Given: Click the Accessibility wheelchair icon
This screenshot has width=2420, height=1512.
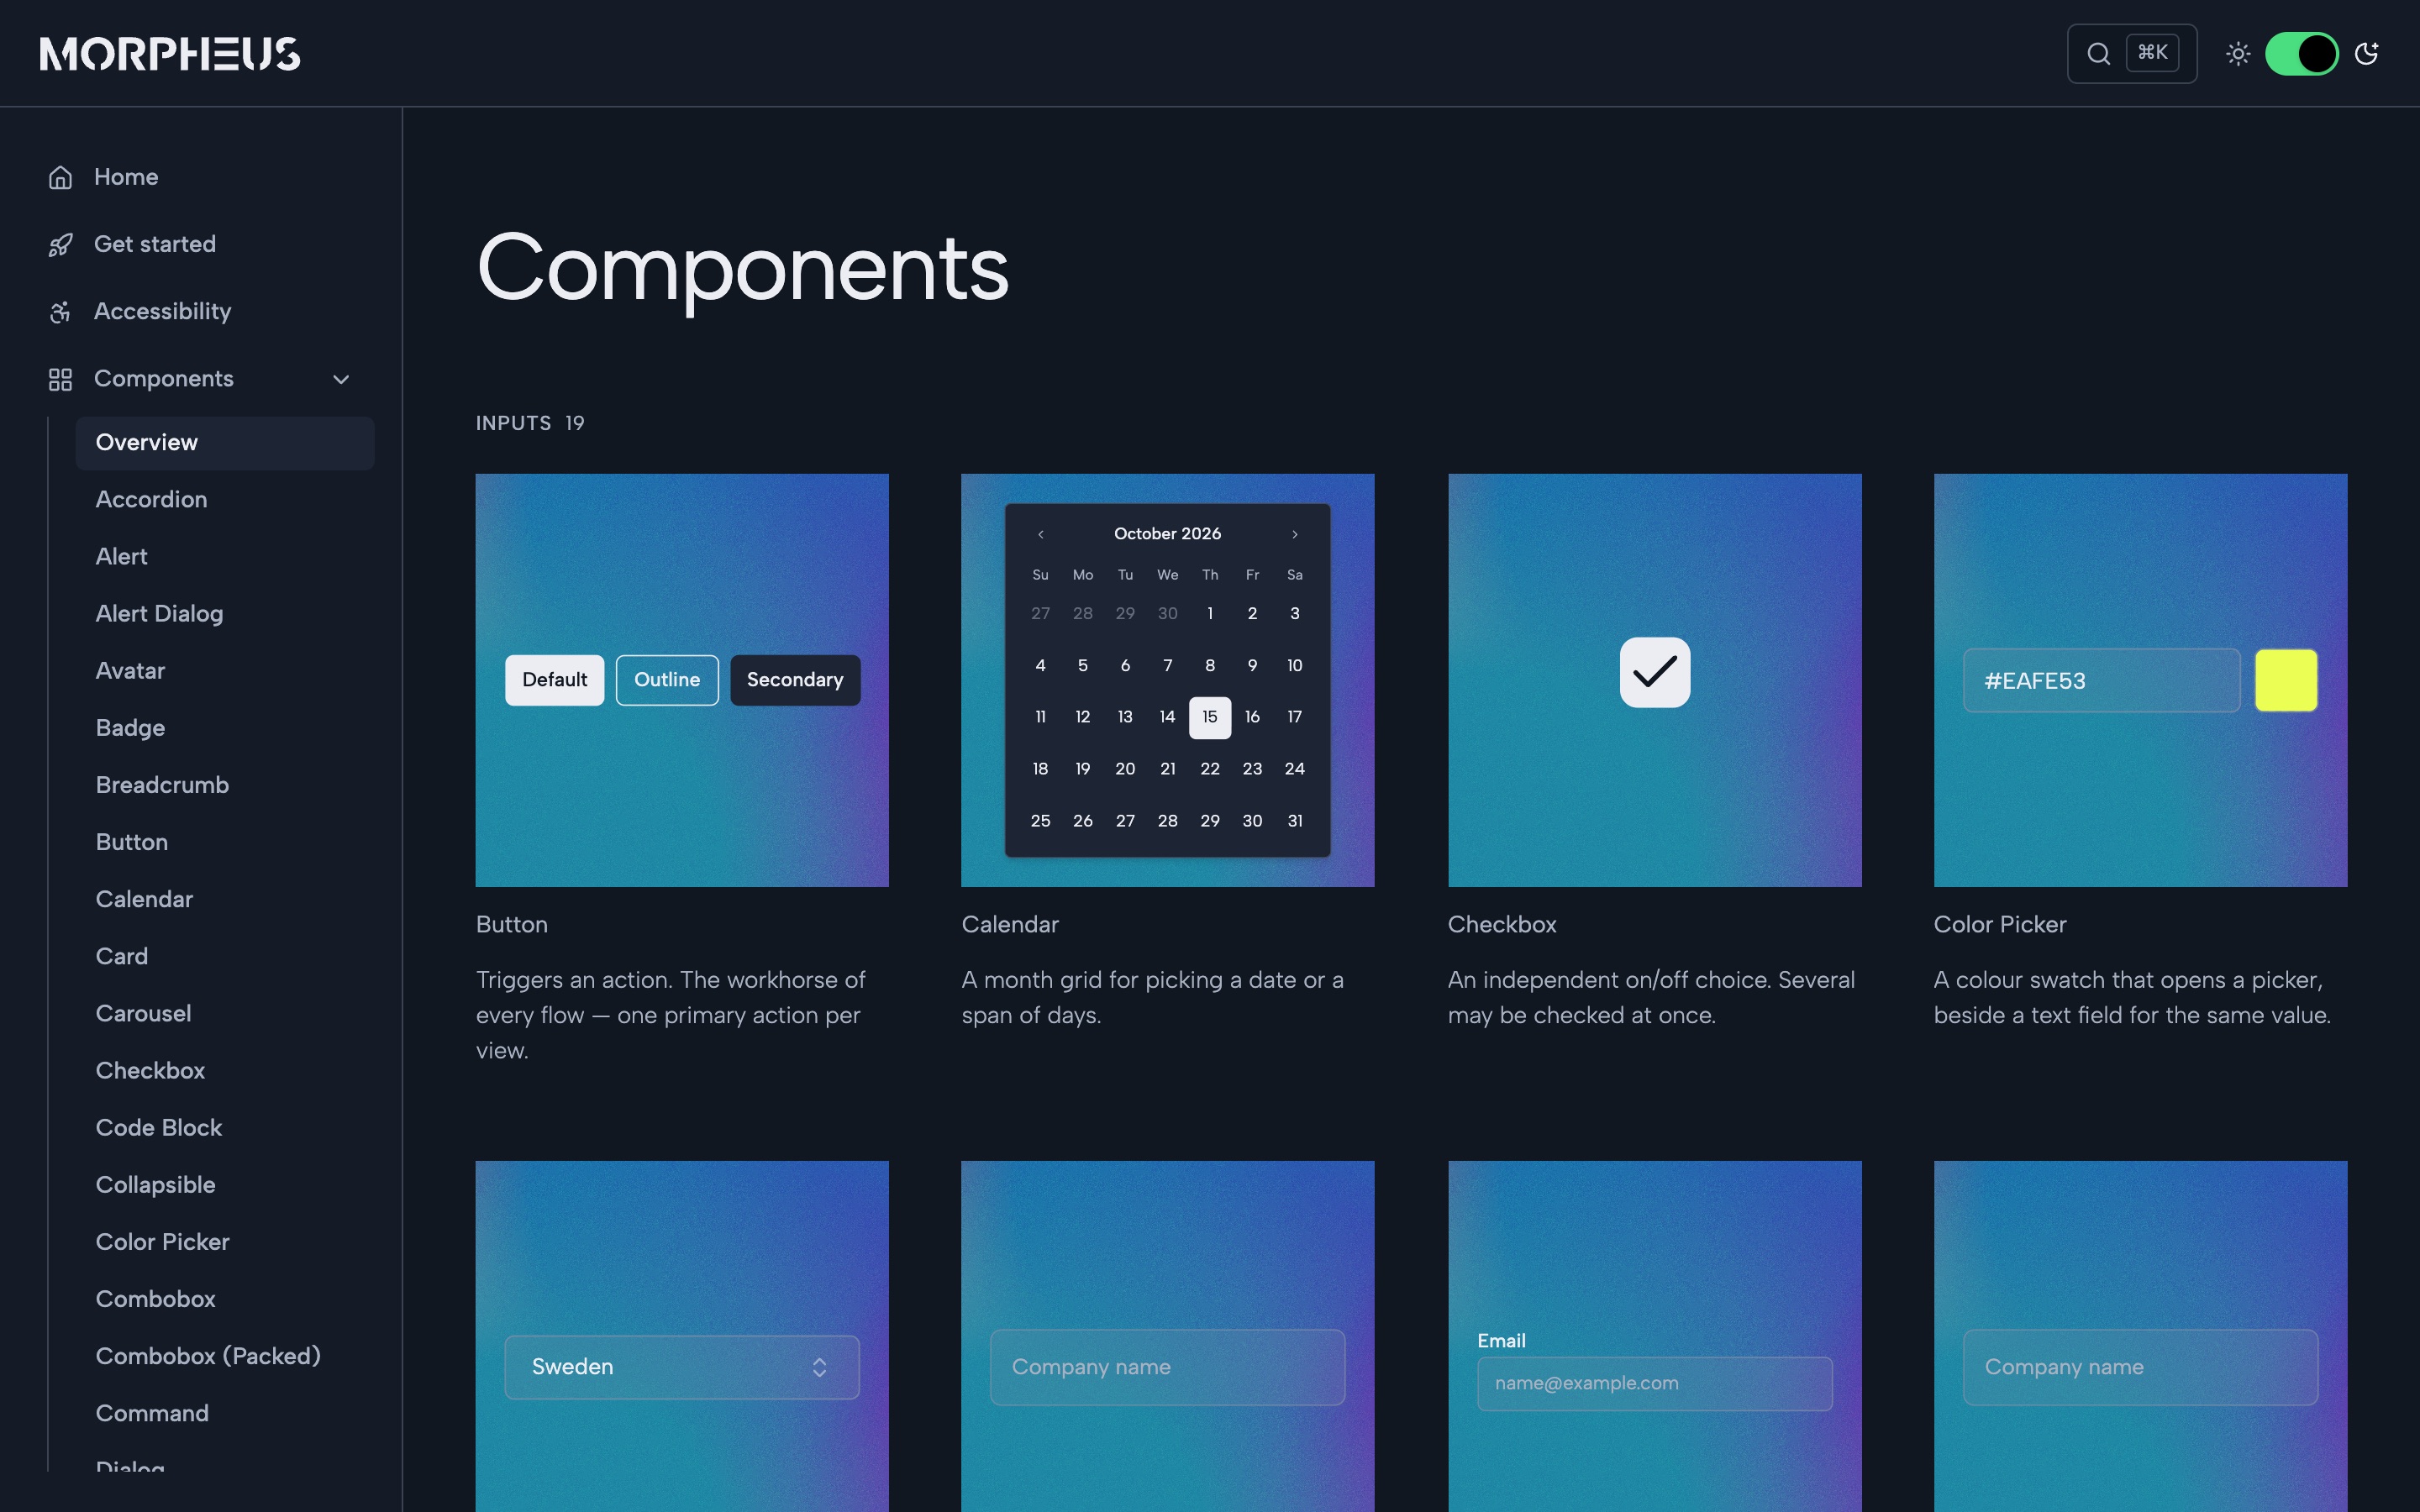Looking at the screenshot, I should (x=61, y=312).
